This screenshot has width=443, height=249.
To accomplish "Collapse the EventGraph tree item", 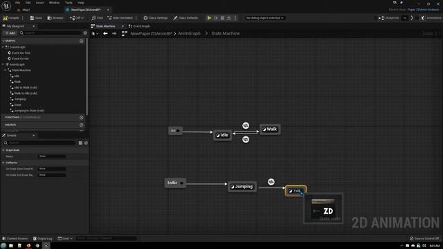I will click(x=3, y=47).
